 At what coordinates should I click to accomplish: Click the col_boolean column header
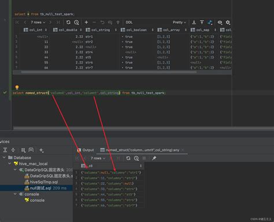[136, 30]
